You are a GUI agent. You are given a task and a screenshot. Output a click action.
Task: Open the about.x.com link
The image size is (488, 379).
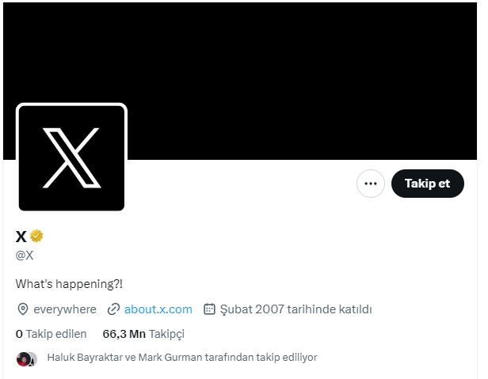click(x=158, y=309)
